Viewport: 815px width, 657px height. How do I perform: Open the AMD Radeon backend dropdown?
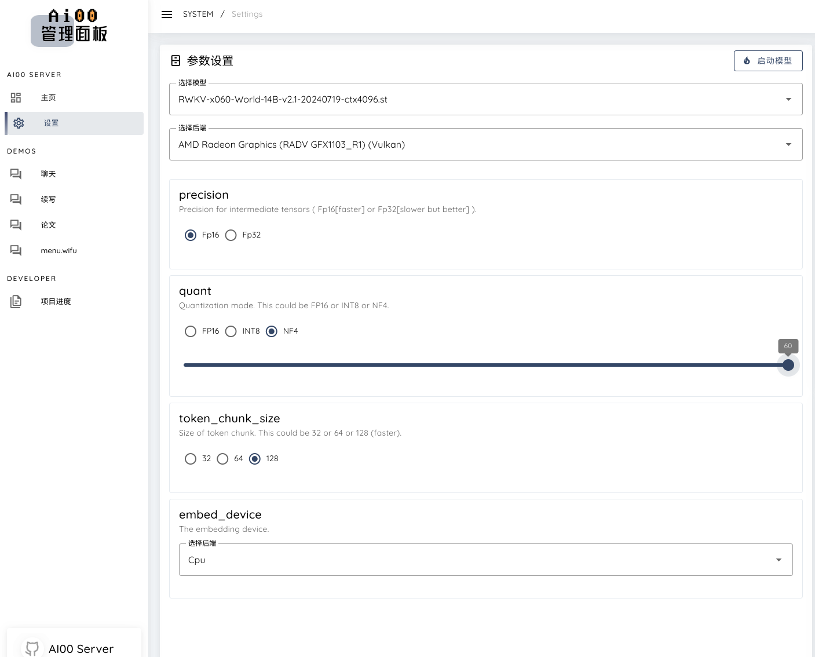485,144
